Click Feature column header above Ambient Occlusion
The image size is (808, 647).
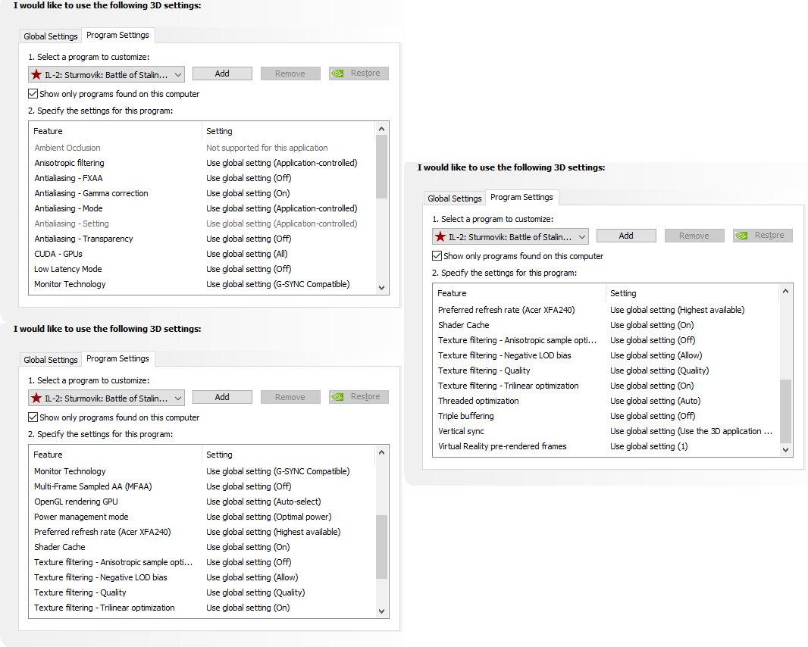point(115,131)
